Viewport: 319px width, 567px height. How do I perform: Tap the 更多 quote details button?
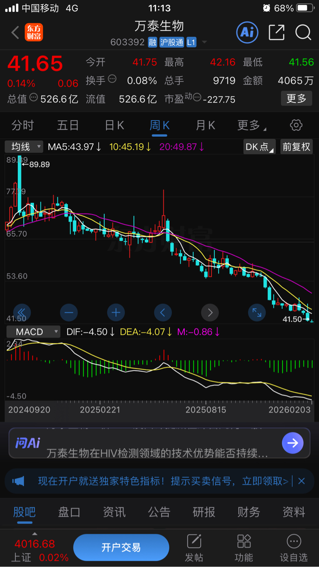297,98
